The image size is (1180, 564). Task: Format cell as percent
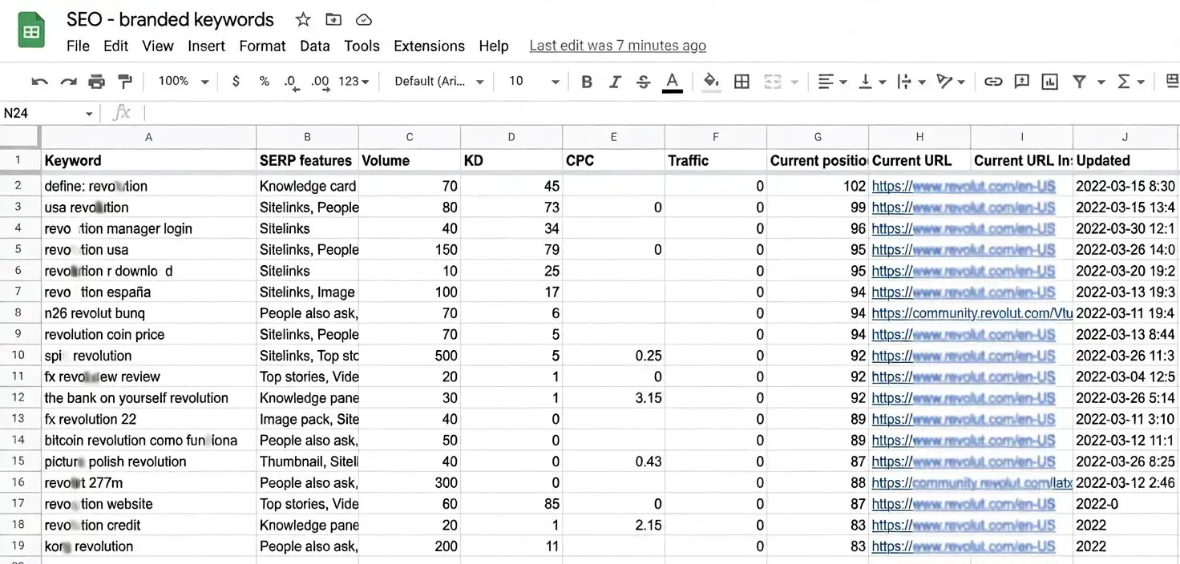264,81
